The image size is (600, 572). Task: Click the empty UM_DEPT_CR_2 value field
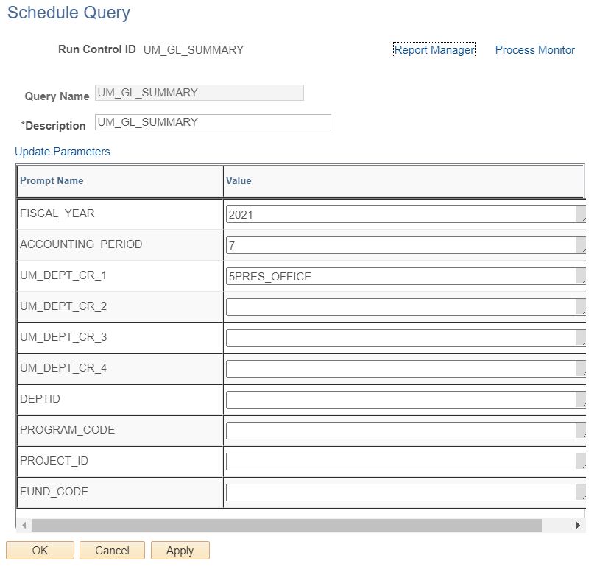pos(406,307)
